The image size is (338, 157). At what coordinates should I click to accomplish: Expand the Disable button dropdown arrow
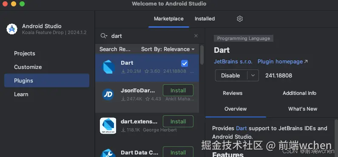253,75
